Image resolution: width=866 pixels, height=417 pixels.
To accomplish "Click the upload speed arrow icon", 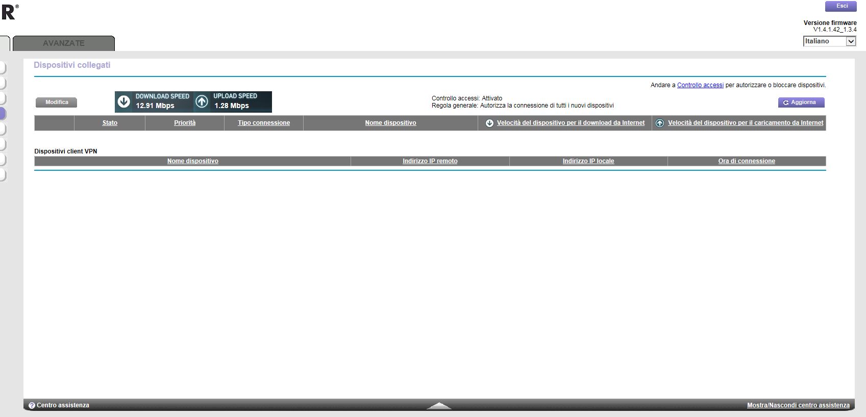I will [x=202, y=102].
